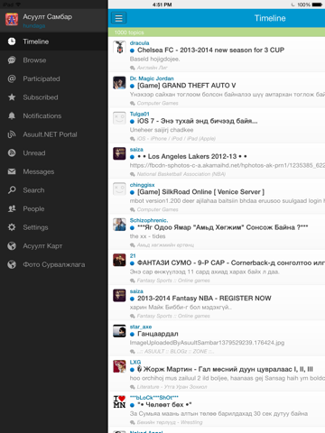The image size is (325, 433).
Task: Tap the 1000 topics banner
Action: (217, 32)
